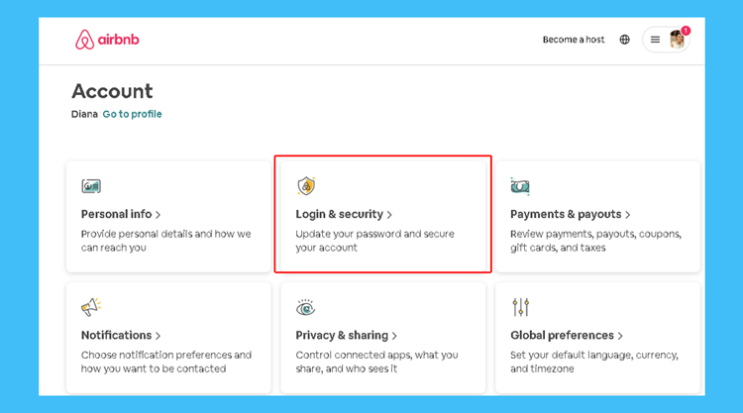Click the user profile avatar
The height and width of the screenshot is (413, 743).
[x=677, y=40]
